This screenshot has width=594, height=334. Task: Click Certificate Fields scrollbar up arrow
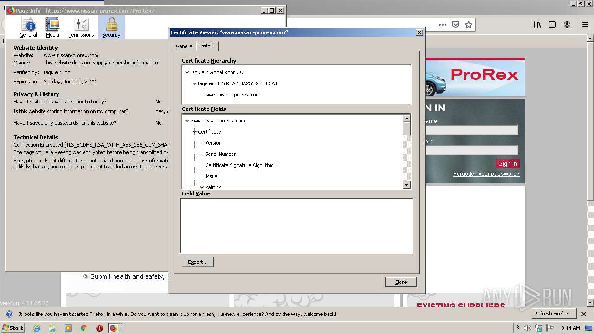[x=407, y=118]
